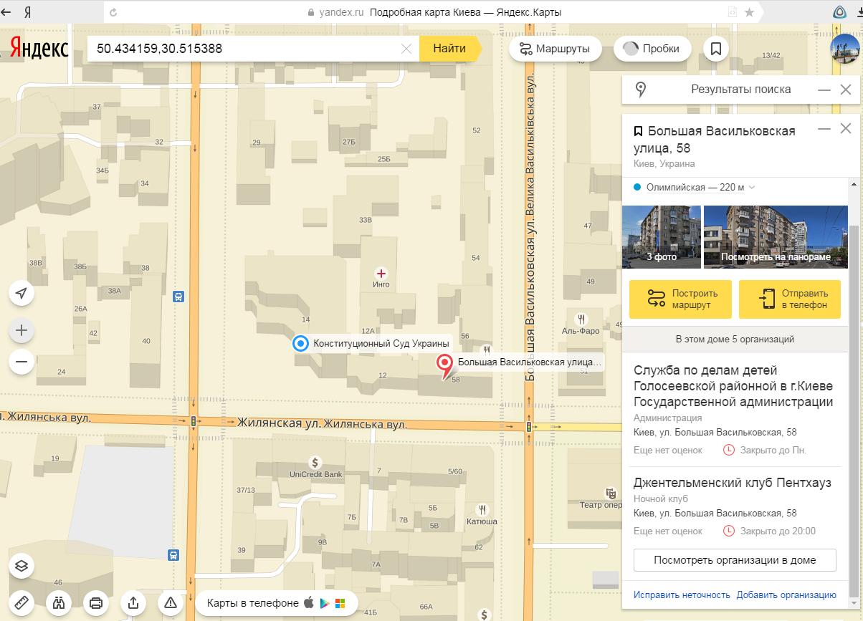
Task: Click the coordinates search input field
Action: (x=244, y=49)
